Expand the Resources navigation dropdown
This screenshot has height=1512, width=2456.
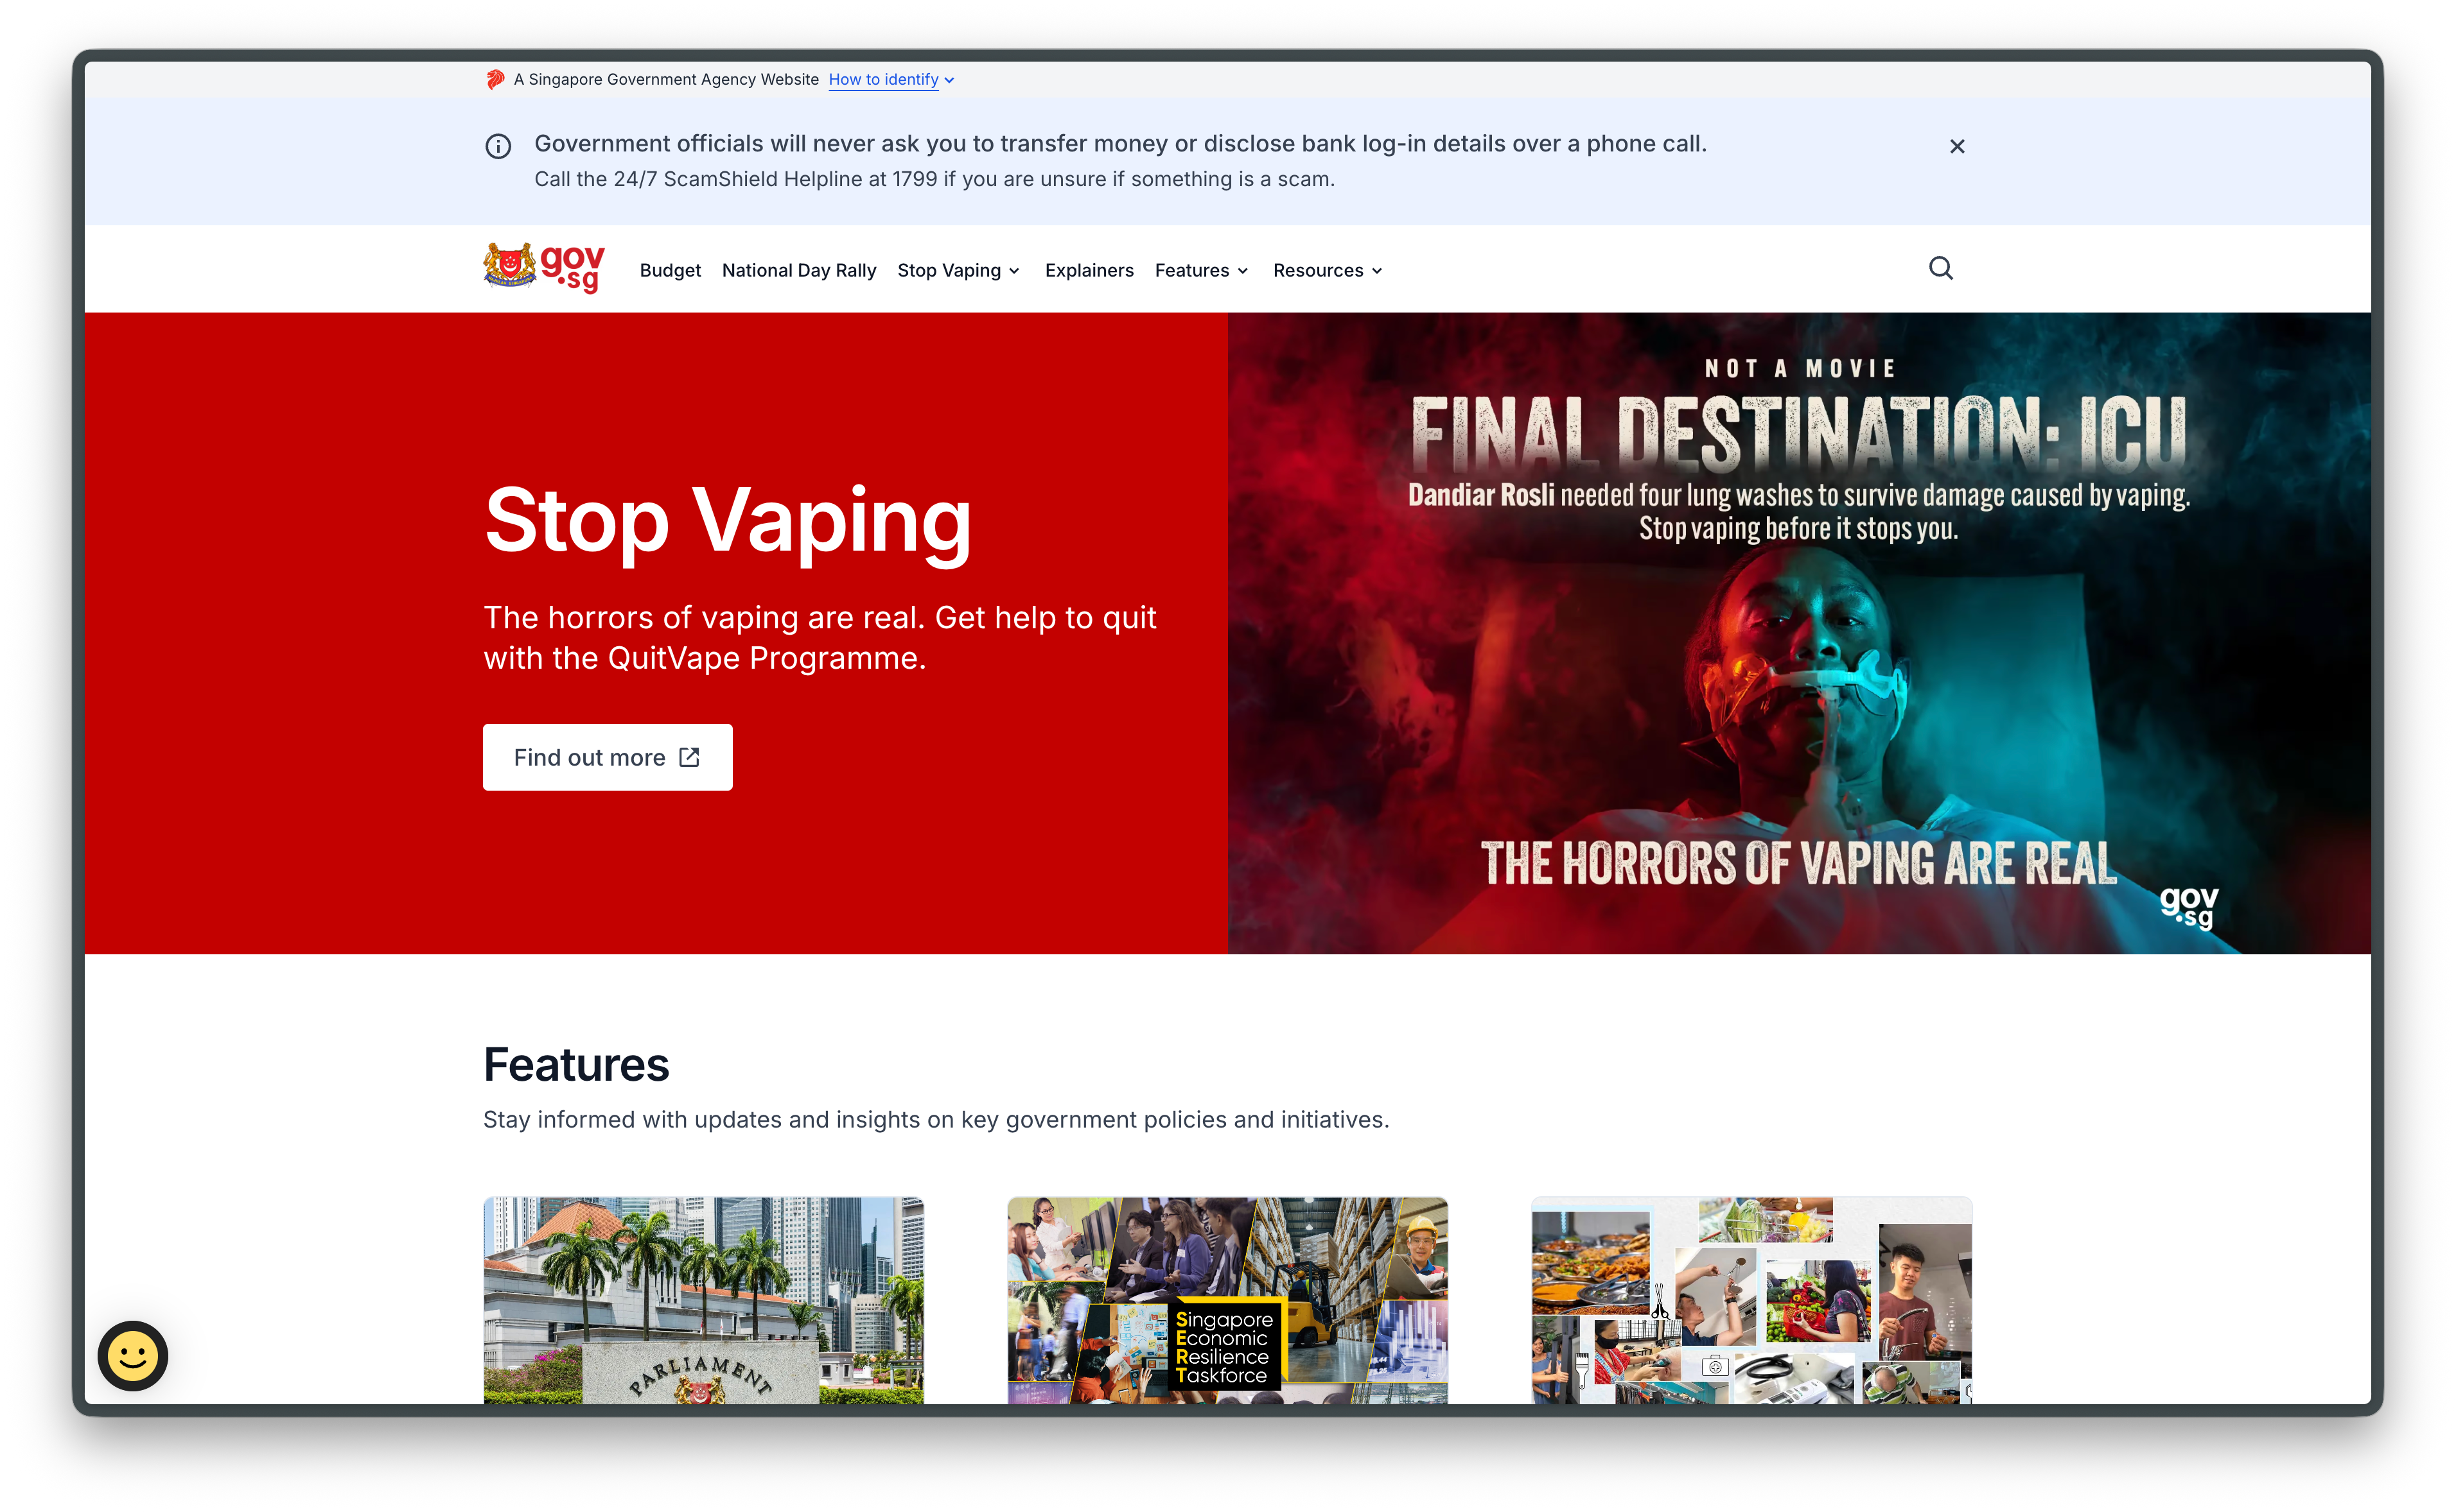pos(1327,270)
